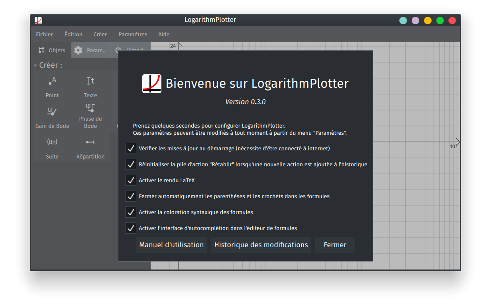Image resolution: width=491 pixels, height=305 pixels.
Task: Click the app icon in title bar
Action: [39, 20]
